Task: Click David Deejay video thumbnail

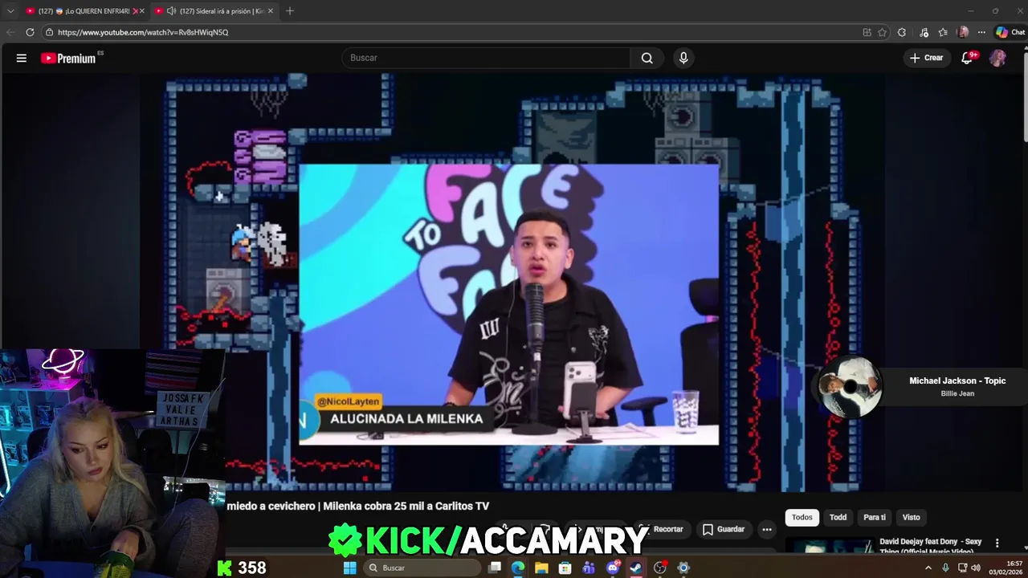Action: 830,545
